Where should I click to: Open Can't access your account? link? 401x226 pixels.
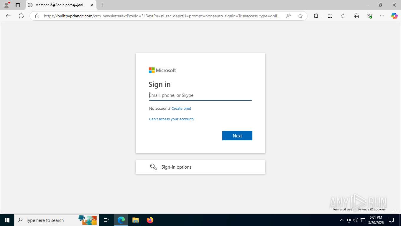pos(172,119)
